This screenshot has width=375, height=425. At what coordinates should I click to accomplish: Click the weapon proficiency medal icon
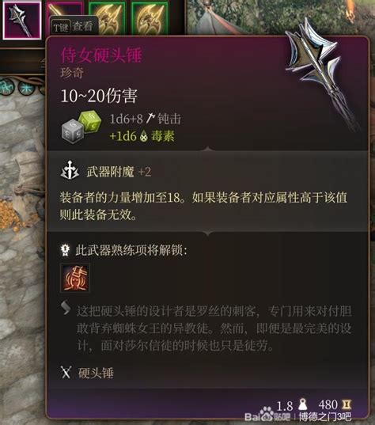[65, 250]
